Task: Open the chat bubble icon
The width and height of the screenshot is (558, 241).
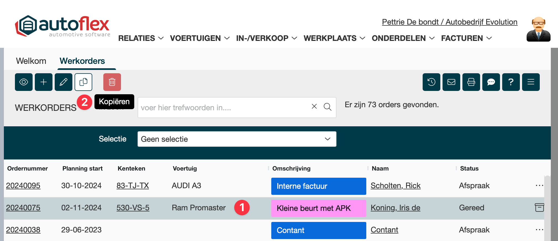Action: pos(491,82)
